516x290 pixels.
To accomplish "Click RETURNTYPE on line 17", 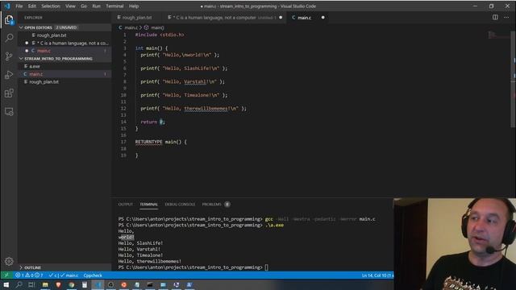I will pos(148,142).
